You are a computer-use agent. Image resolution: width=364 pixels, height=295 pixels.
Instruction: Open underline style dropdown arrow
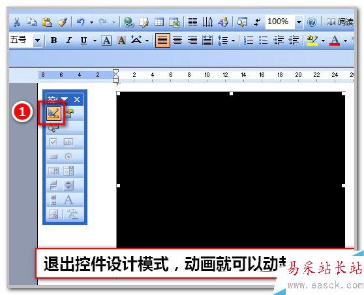point(95,40)
